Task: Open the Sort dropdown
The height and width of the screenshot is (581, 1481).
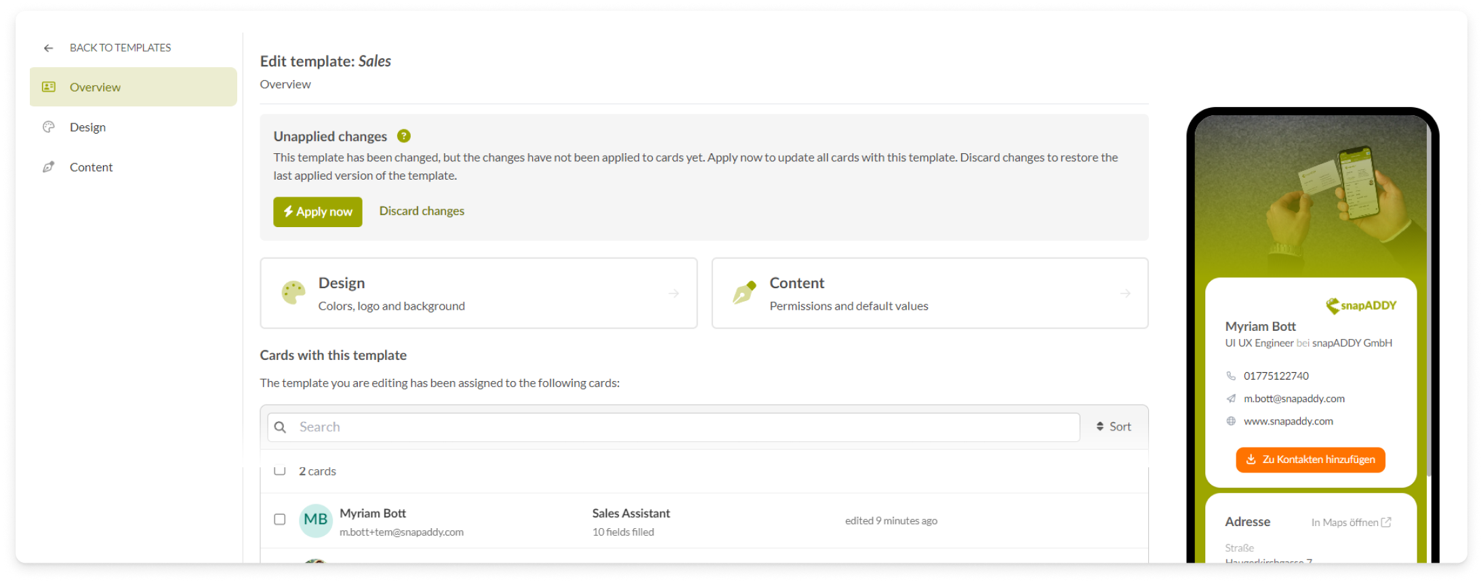Action: (x=1114, y=426)
